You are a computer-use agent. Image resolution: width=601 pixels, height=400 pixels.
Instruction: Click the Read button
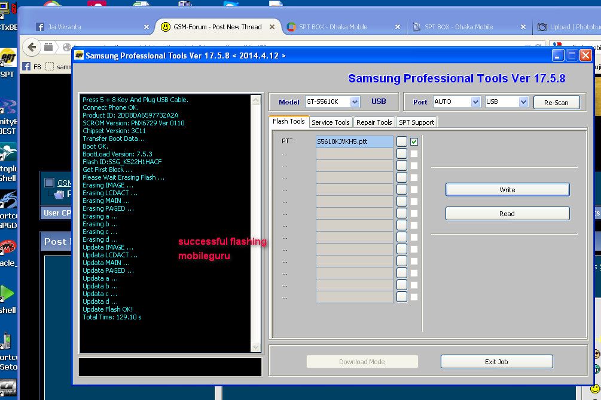coord(508,214)
